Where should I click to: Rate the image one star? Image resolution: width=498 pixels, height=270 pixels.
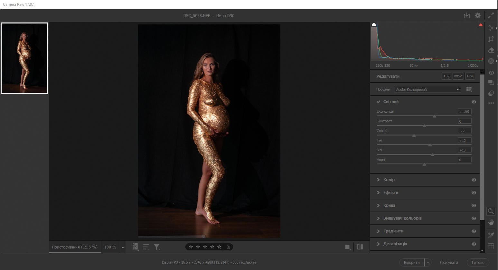191,247
